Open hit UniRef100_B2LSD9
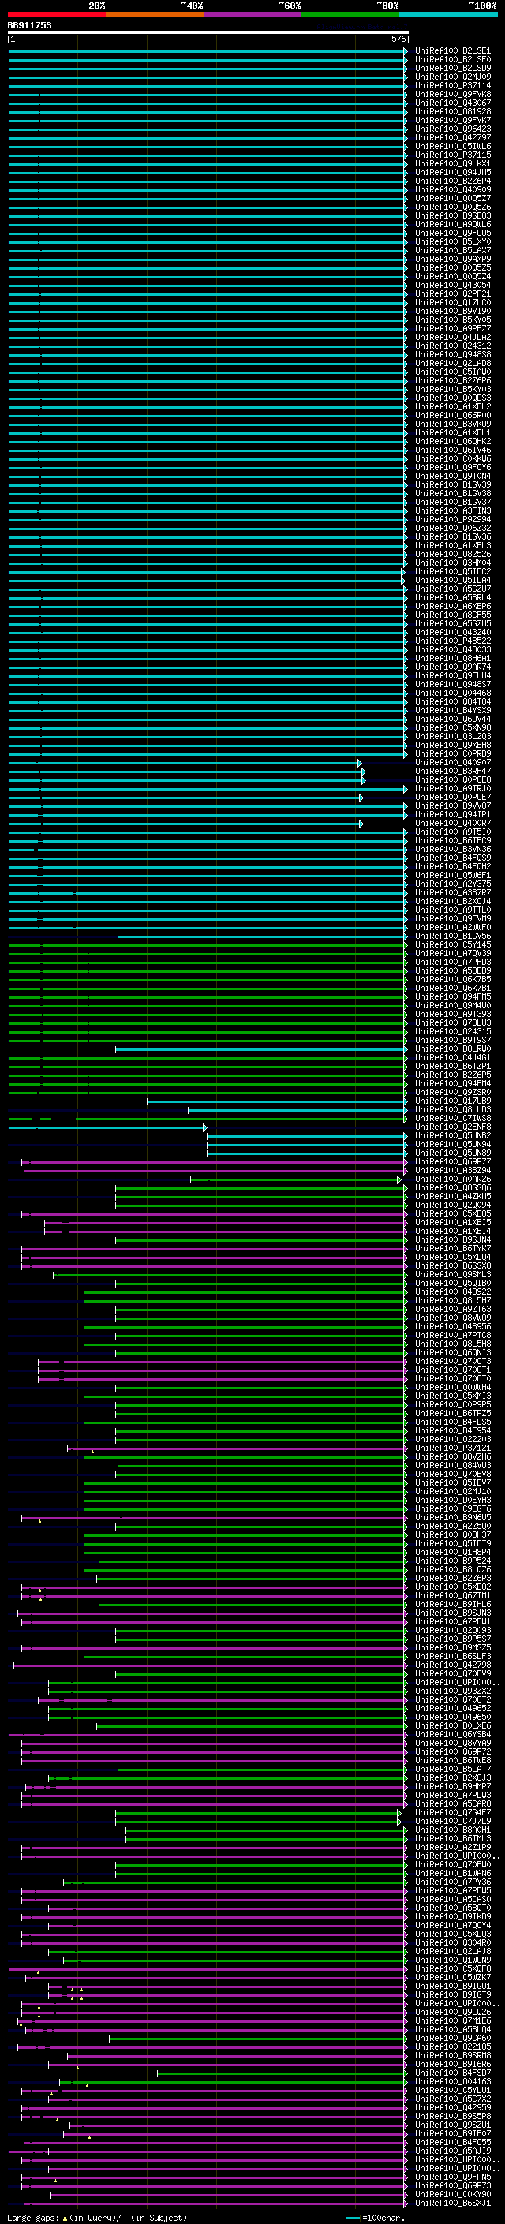The width and height of the screenshot is (505, 2224). coord(452,68)
